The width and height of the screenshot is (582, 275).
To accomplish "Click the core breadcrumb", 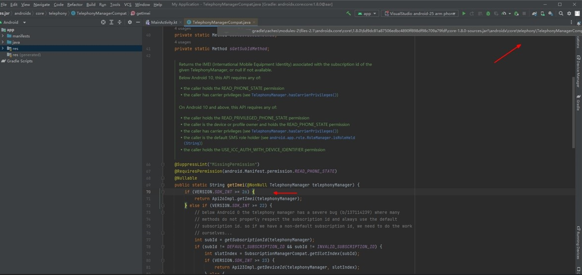I will 40,13.
